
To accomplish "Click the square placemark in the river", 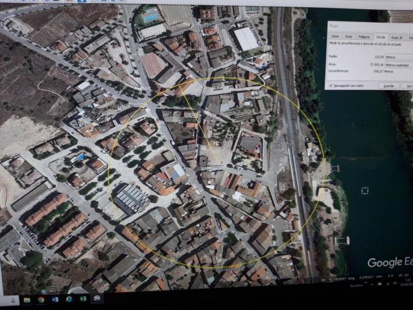I will click(365, 191).
